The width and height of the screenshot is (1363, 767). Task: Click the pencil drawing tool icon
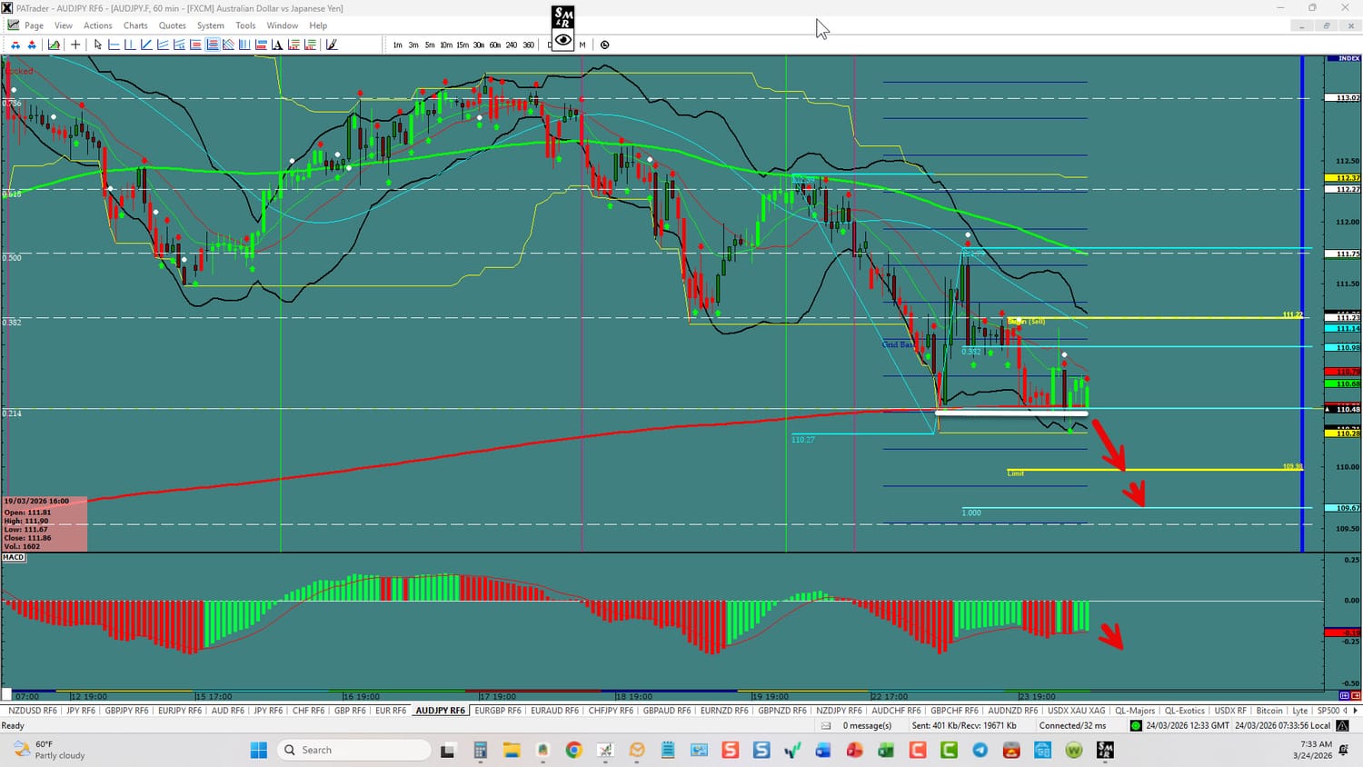(x=332, y=45)
